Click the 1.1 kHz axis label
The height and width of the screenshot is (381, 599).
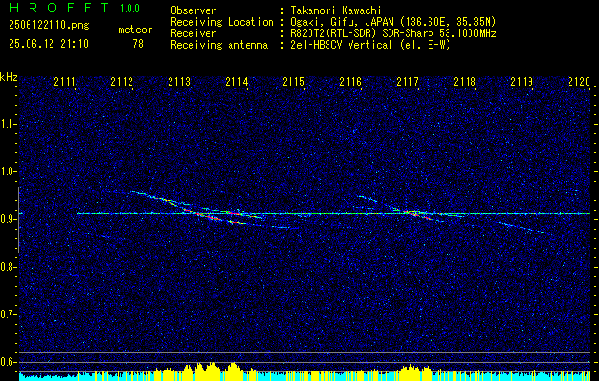click(8, 124)
